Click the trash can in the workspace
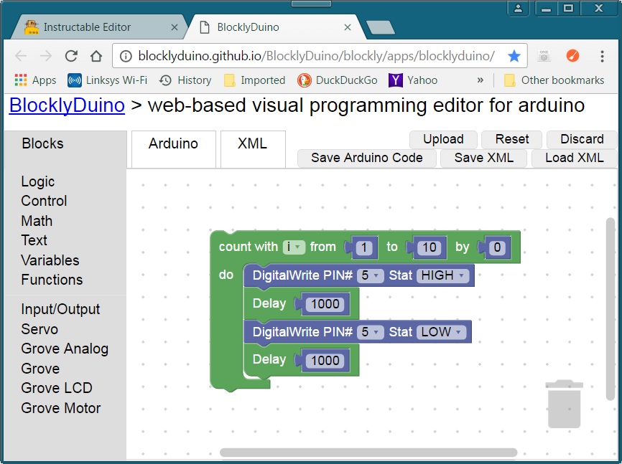Viewport: 622px width, 464px height. pos(564,404)
